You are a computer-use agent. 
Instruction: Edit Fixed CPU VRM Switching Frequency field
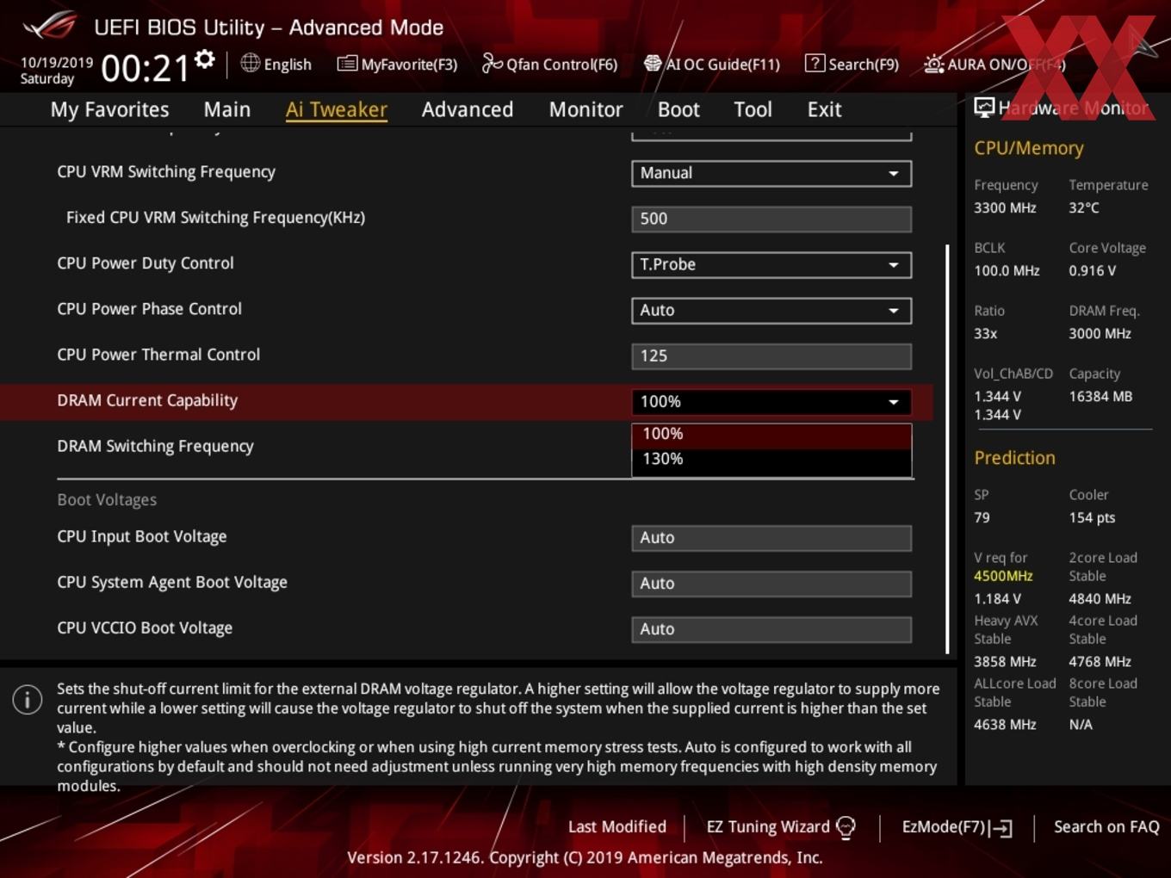tap(771, 219)
